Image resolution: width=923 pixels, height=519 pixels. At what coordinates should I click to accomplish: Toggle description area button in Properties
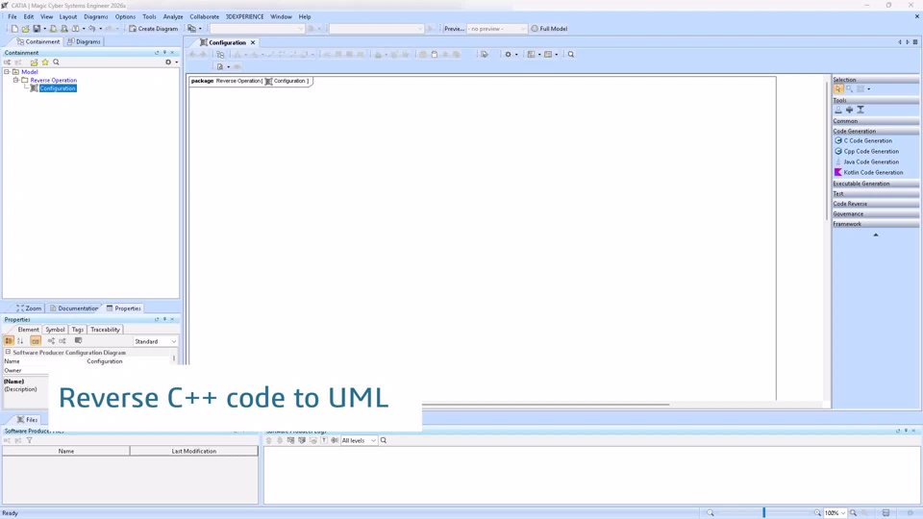pos(36,340)
